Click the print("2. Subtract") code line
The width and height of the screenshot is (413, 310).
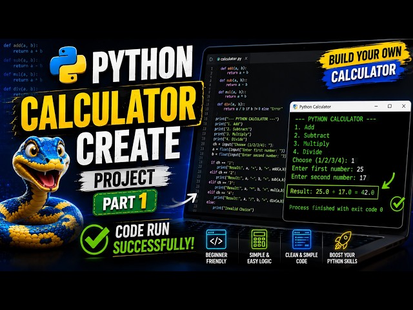click(233, 129)
